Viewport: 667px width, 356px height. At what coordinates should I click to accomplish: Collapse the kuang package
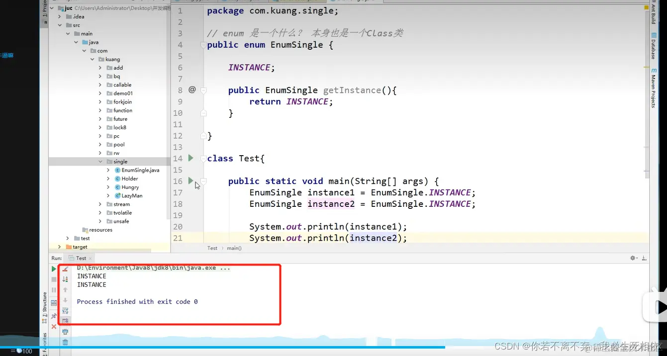[92, 59]
